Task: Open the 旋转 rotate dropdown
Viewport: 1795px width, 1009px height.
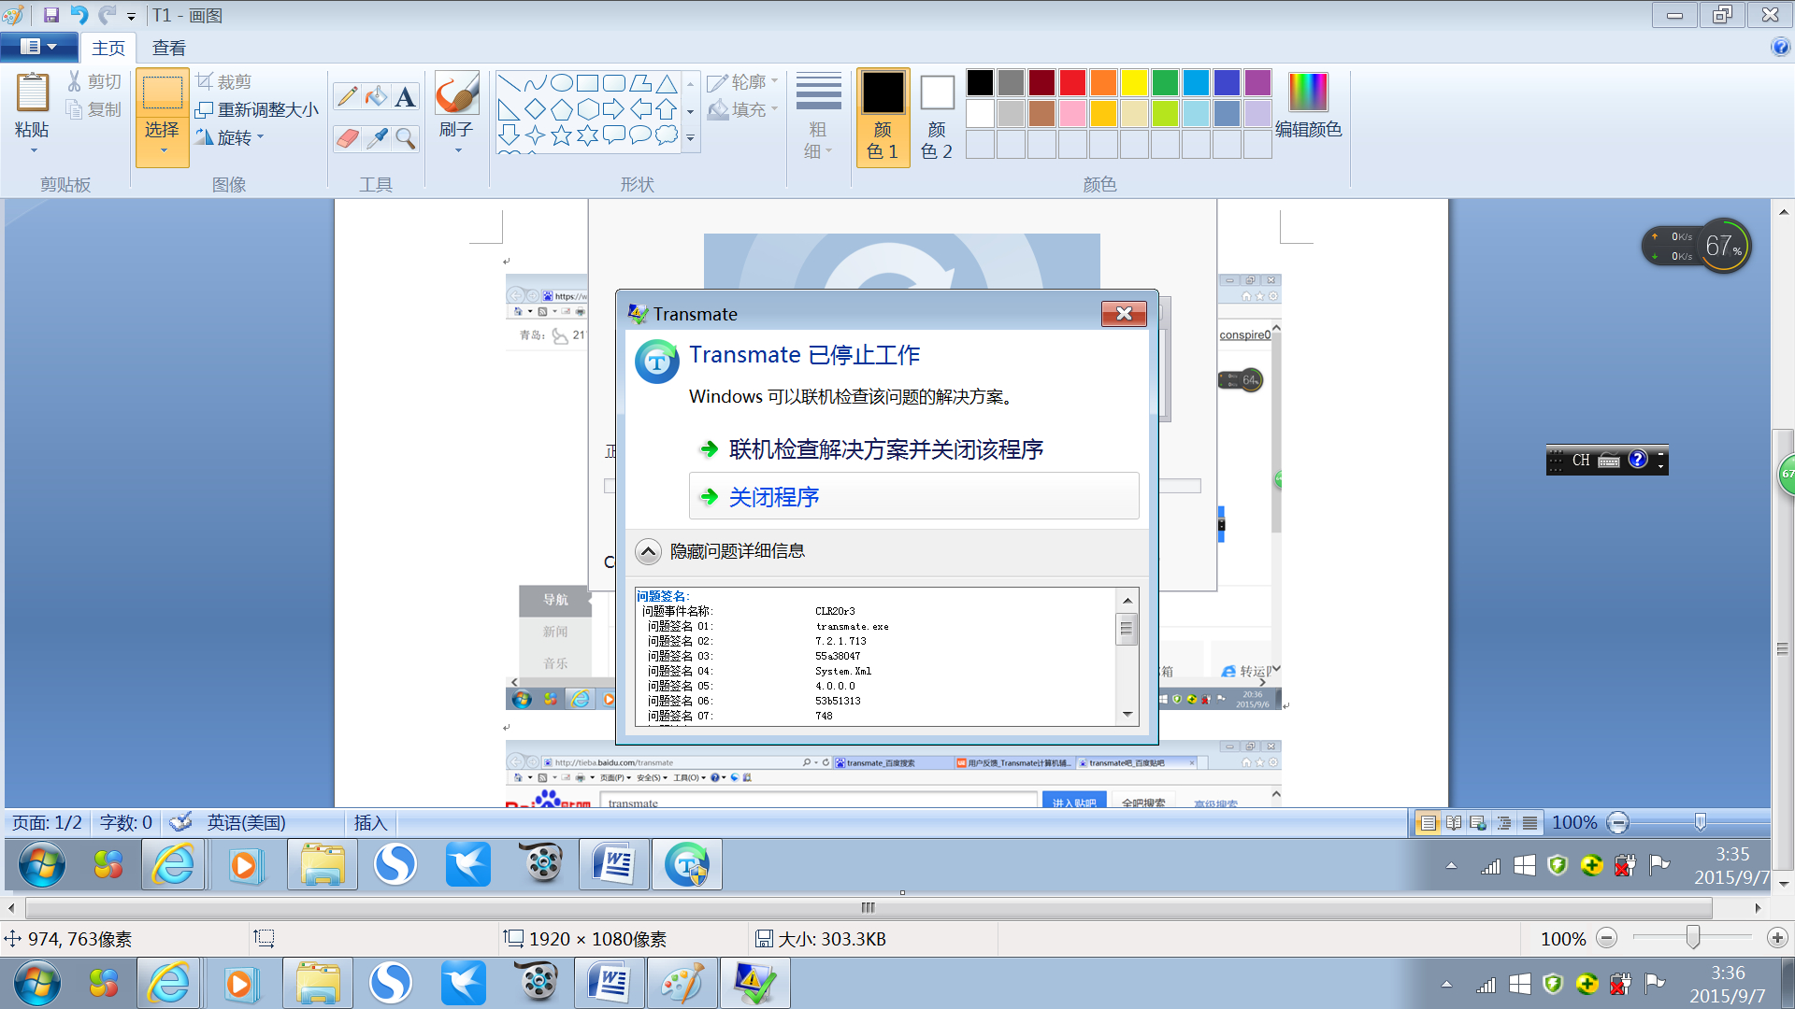Action: (x=230, y=138)
